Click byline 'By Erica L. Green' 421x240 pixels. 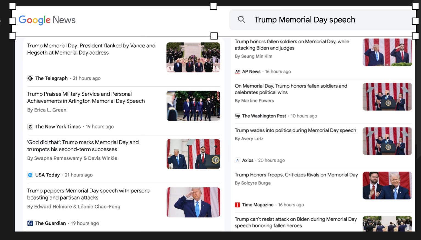click(x=47, y=110)
